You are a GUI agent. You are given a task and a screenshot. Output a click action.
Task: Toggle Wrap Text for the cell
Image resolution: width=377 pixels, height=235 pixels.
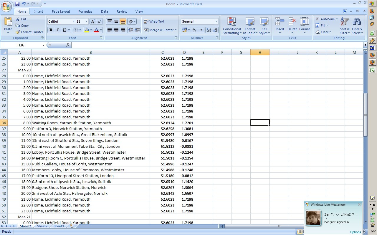coord(154,21)
